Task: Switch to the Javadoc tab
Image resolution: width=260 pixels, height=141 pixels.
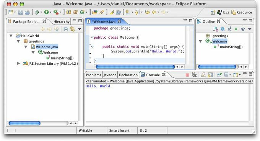Action: tap(110, 75)
